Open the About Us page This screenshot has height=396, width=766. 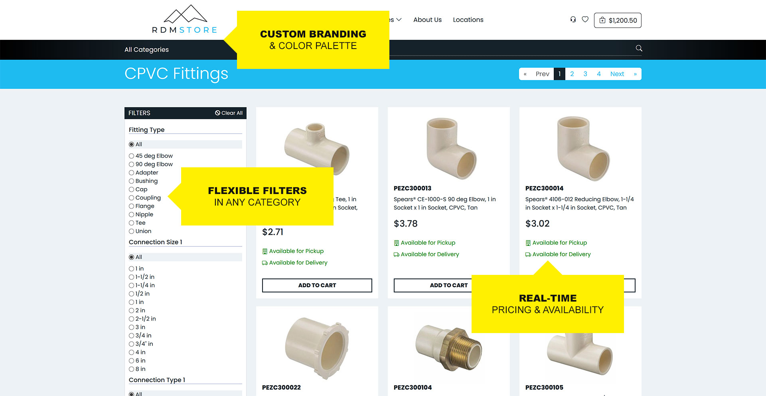point(427,20)
